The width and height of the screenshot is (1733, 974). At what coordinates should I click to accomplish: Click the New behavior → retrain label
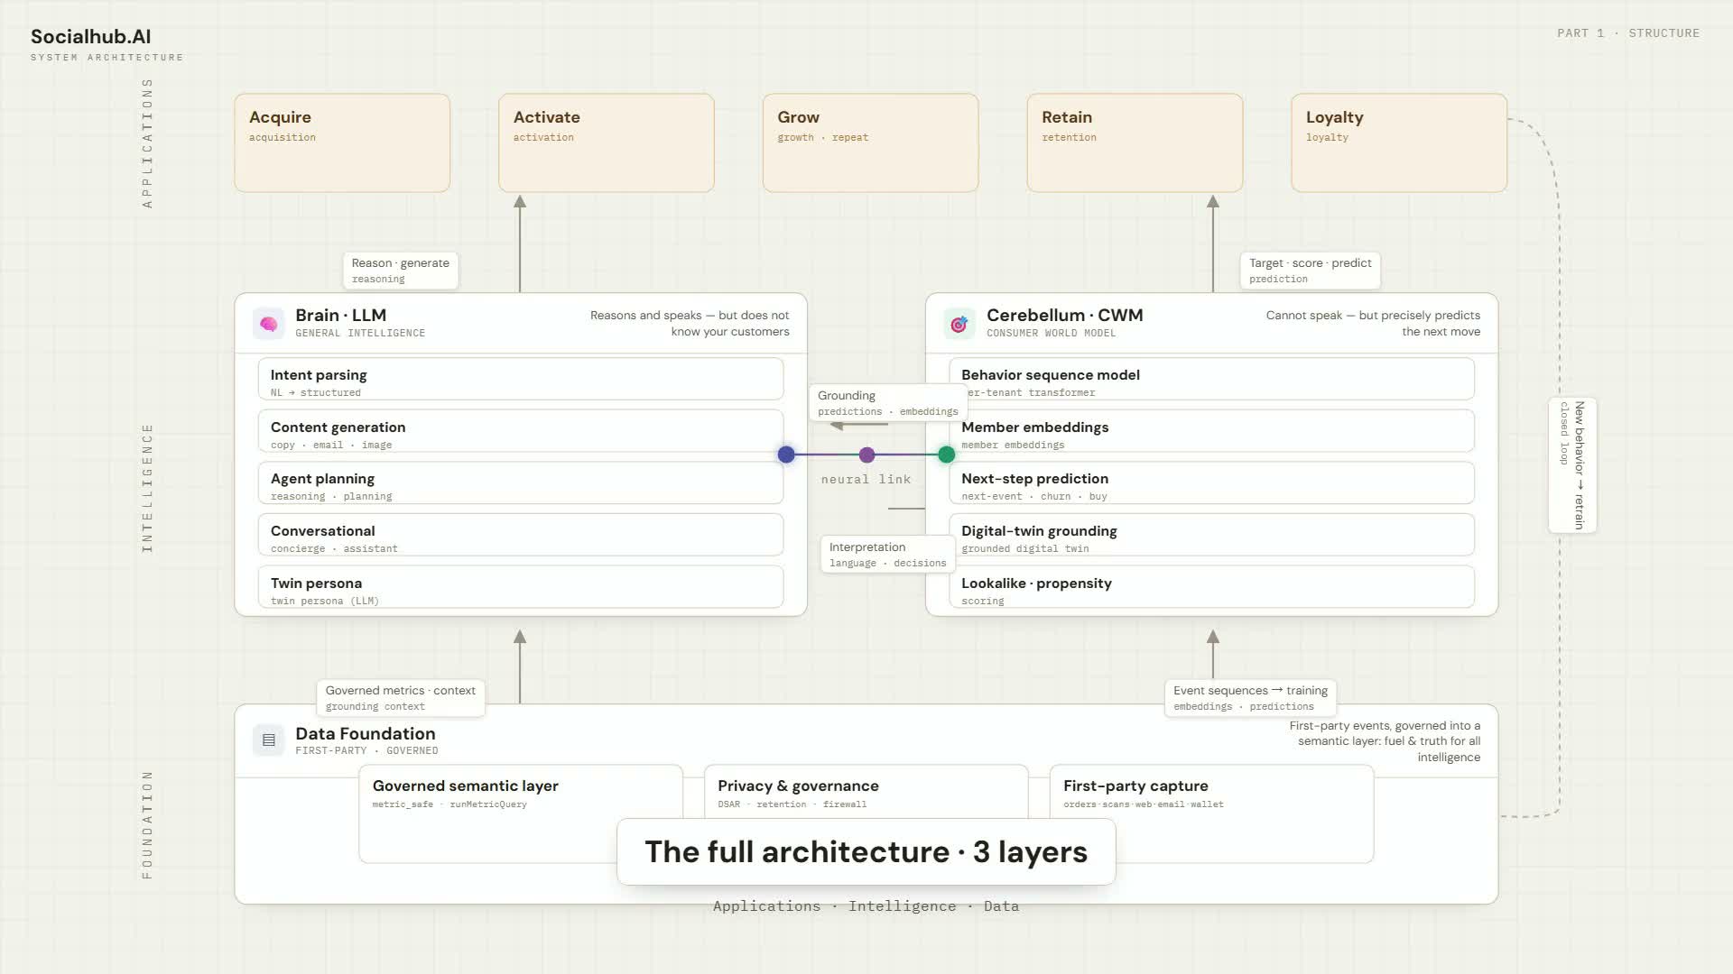pyautogui.click(x=1572, y=464)
